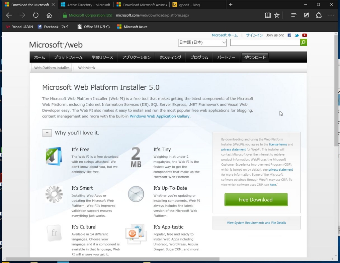The image size is (340, 263).
Task: Click the fr icon beside It's Cultural
Action: click(x=54, y=233)
